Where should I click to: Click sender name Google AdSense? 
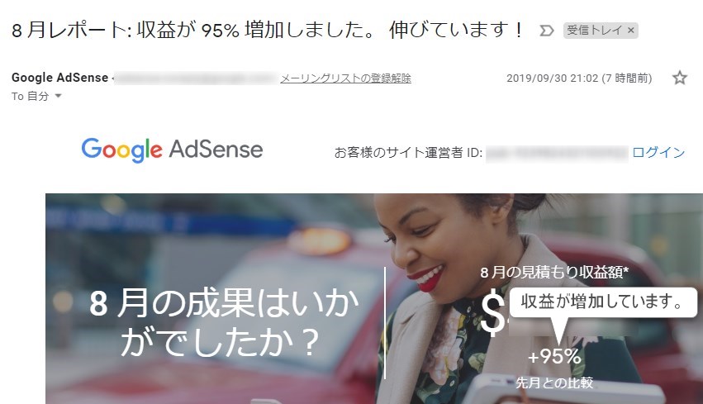pos(59,78)
